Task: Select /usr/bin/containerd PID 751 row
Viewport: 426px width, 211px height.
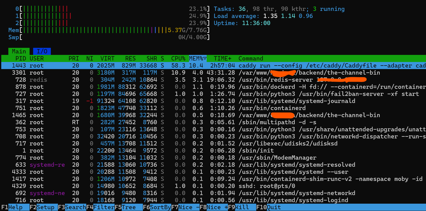Action: click(x=214, y=108)
